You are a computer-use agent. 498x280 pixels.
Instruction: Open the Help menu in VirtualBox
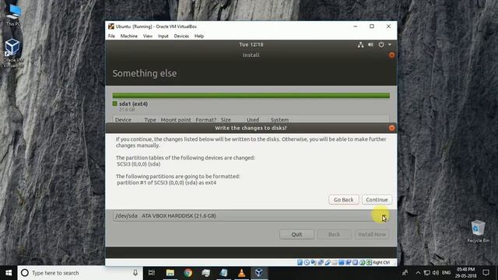(x=199, y=36)
